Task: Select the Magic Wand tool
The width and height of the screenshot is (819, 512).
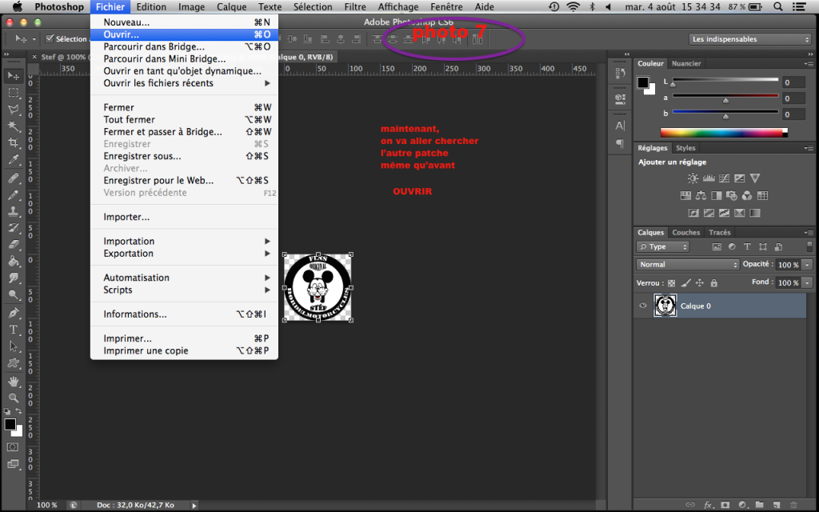Action: [14, 126]
